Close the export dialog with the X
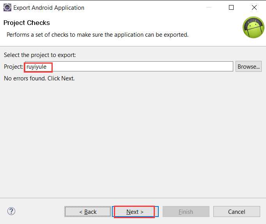266x224 pixels. point(254,7)
